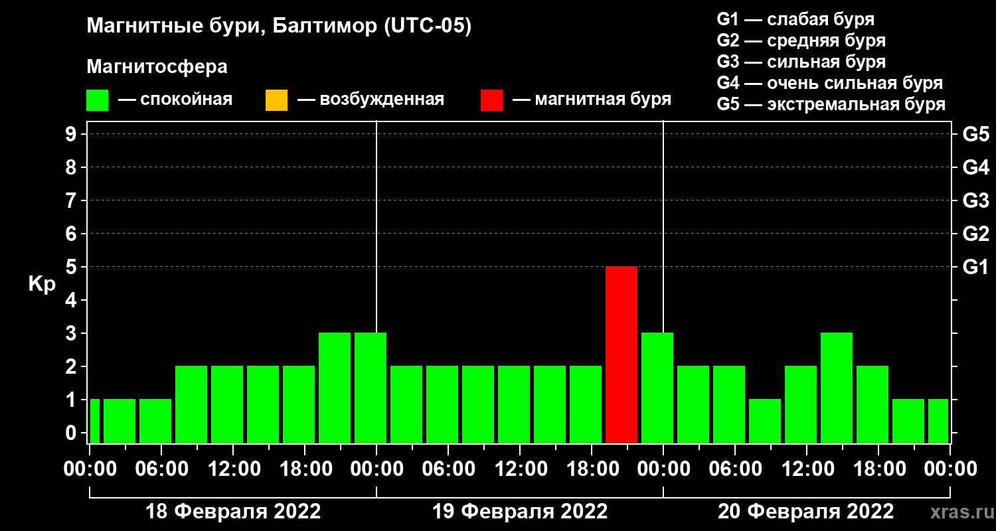Viewport: 996px width, 531px height.
Task: Select the Kp 1 bar on 20 February morning
Action: point(765,421)
